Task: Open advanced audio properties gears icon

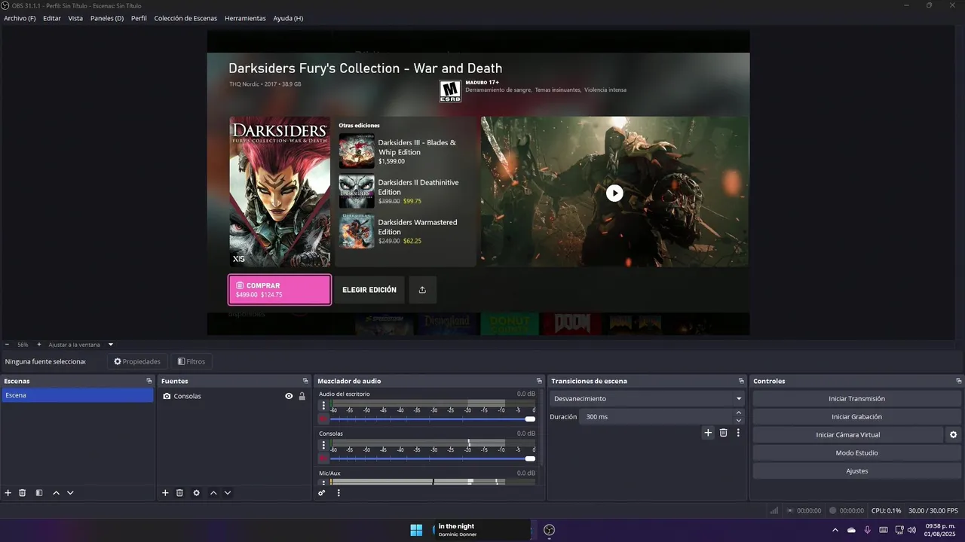Action: pyautogui.click(x=322, y=493)
